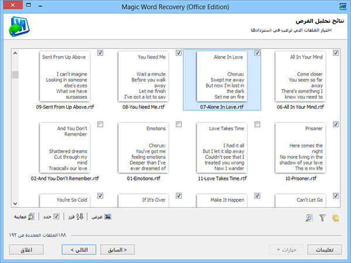
Task: Click file name 07-Alone In Love.rtf
Action: pyautogui.click(x=222, y=107)
